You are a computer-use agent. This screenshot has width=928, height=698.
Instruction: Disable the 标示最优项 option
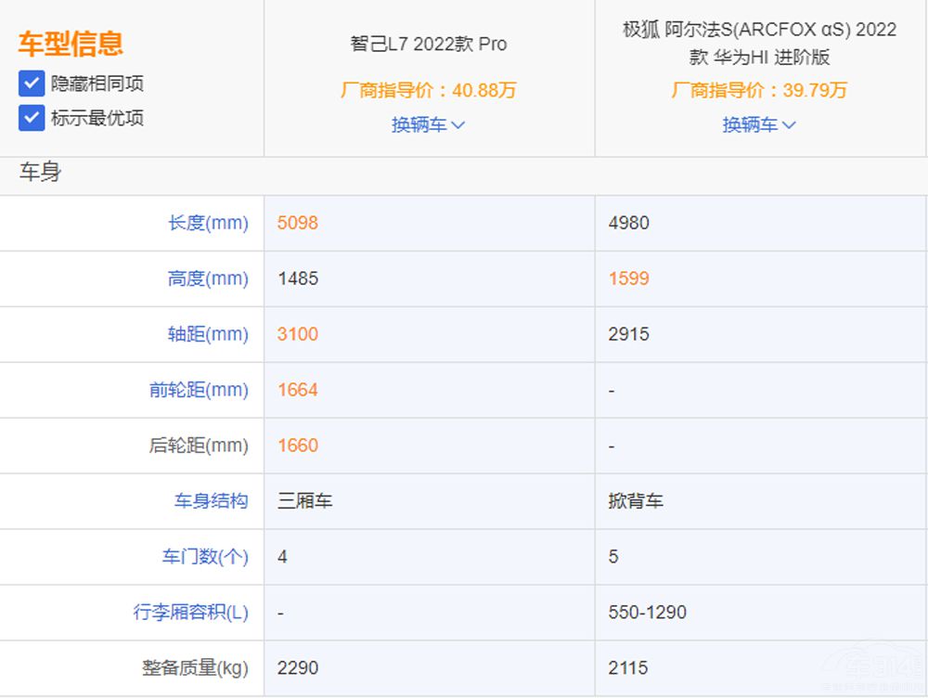[x=31, y=118]
